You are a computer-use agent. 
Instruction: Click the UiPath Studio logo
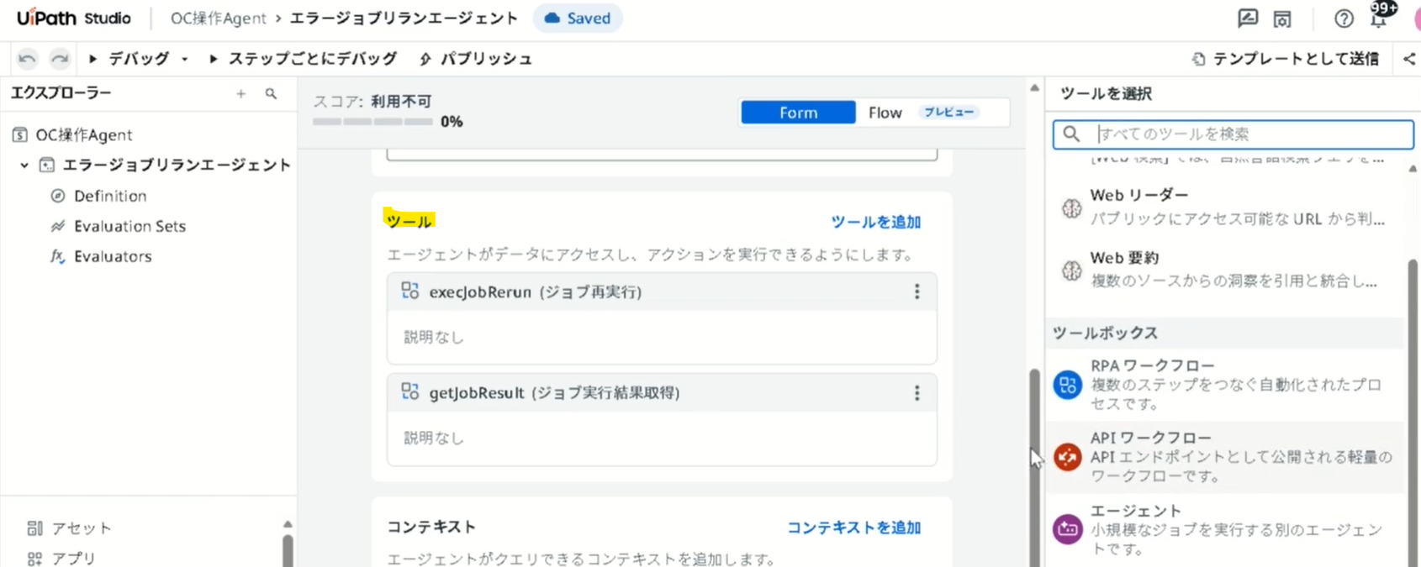click(74, 18)
